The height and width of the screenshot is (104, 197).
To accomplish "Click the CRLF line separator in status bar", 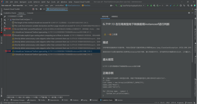I will click(x=168, y=103).
